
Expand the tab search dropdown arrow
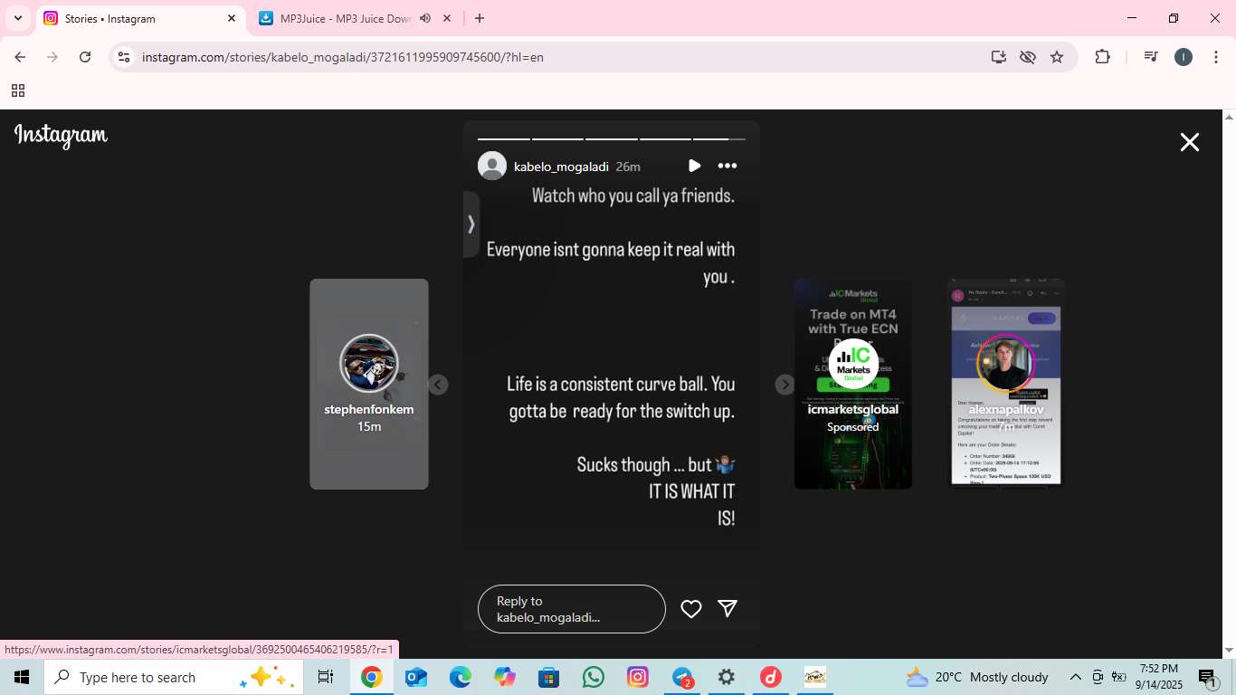point(18,18)
